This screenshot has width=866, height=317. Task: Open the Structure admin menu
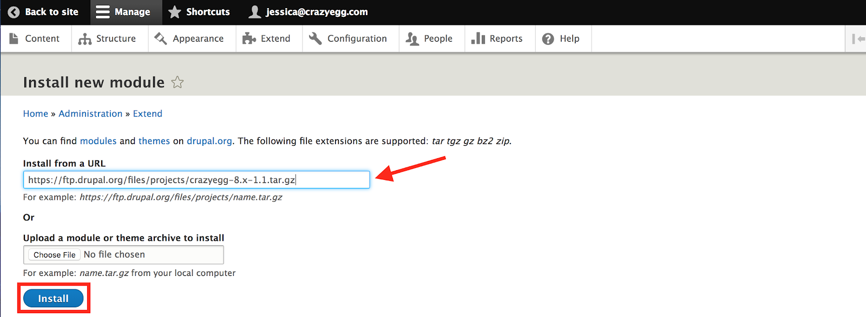(110, 38)
